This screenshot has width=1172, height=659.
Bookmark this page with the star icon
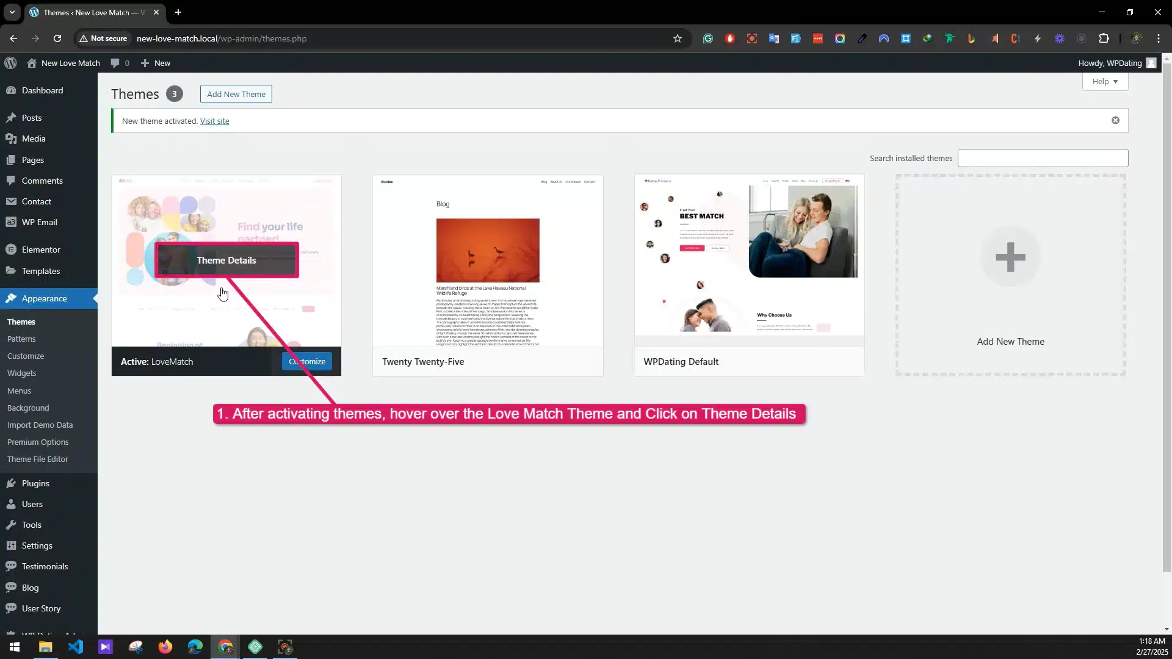pos(677,38)
